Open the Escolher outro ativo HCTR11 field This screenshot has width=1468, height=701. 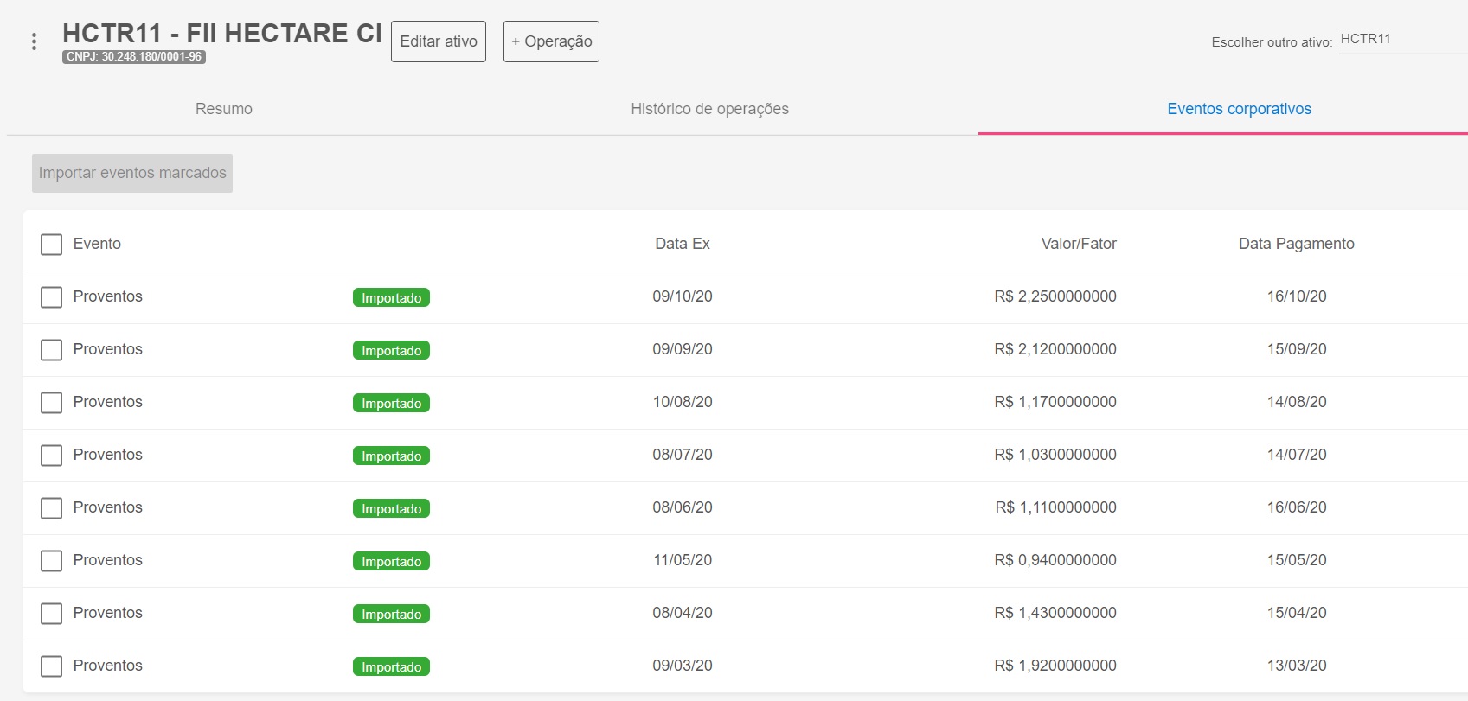(1402, 40)
